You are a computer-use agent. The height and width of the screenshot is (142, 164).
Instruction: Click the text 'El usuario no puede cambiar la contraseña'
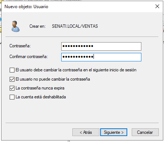[53, 79]
